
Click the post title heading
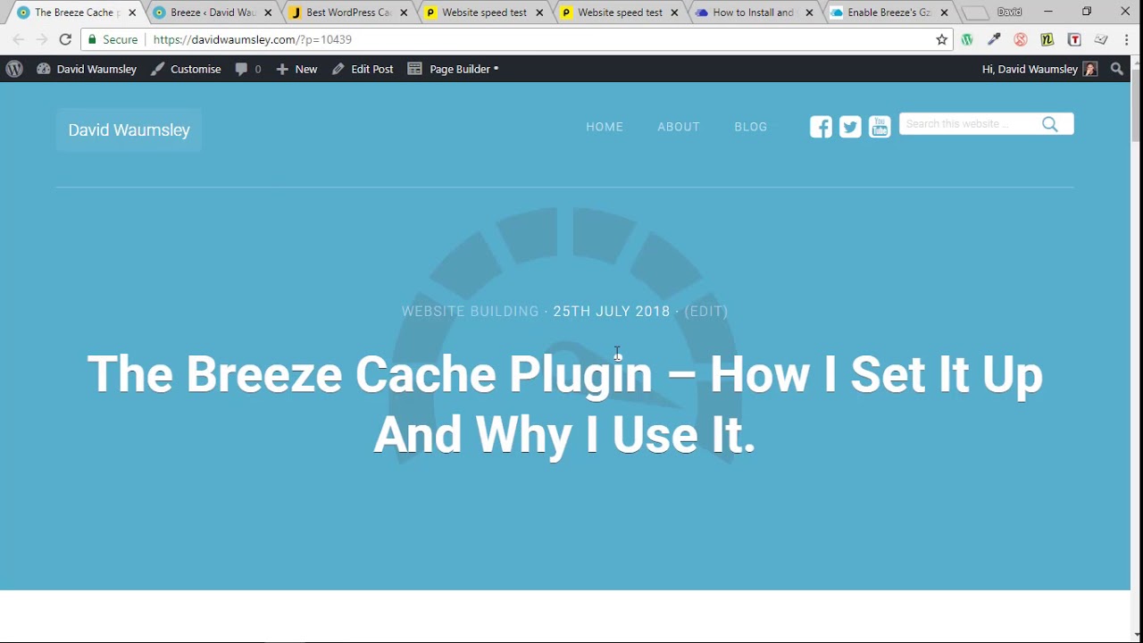point(564,405)
